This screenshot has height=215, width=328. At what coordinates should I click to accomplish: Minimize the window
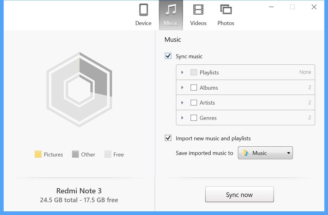coord(271,7)
